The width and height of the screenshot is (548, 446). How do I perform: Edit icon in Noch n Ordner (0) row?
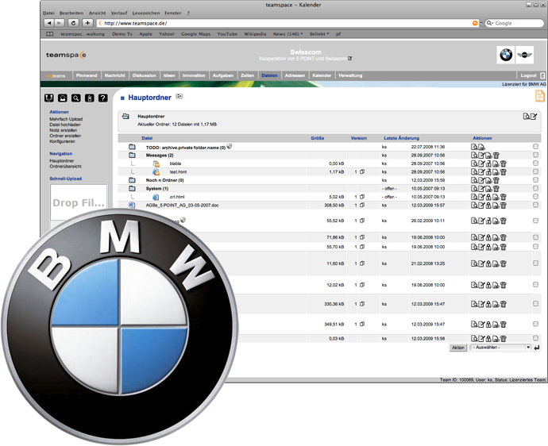coord(481,180)
